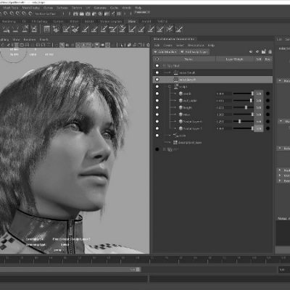Image resolution: width=290 pixels, height=290 pixels.
Task: Click Edit on the first weighted modifier row
Action: (x=259, y=94)
